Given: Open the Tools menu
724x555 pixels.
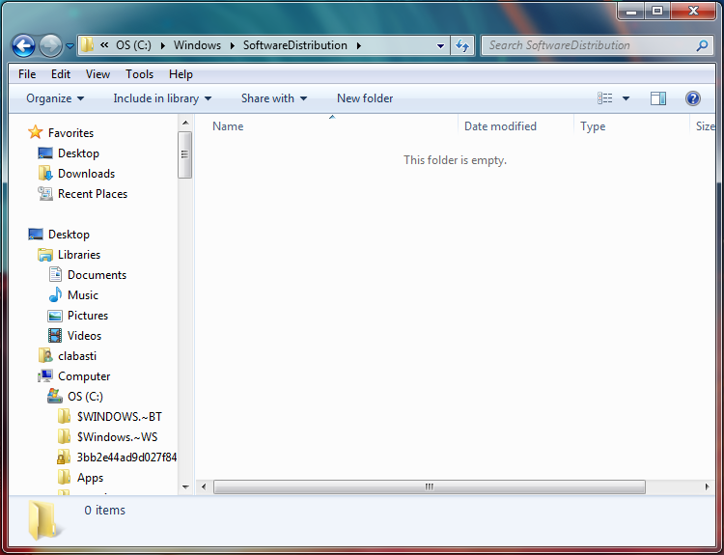Looking at the screenshot, I should 139,74.
